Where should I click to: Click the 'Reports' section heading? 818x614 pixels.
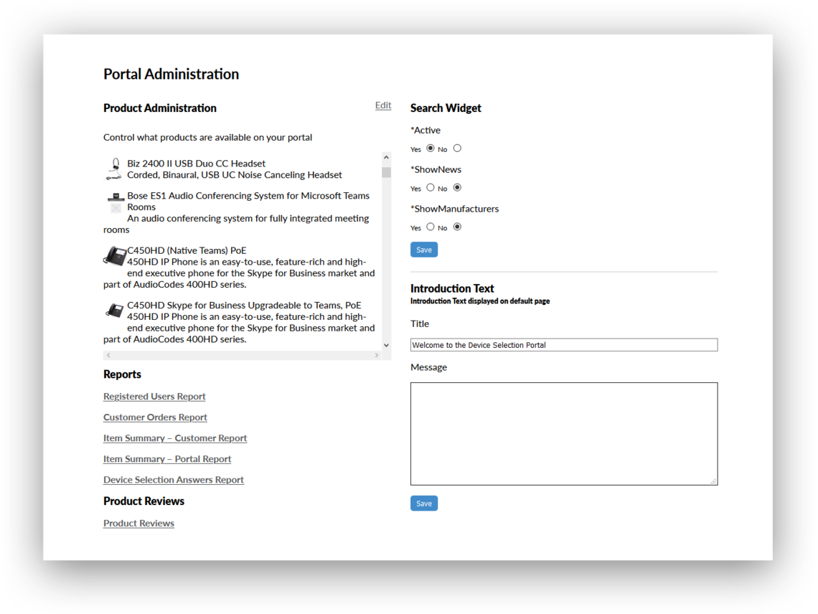(x=122, y=374)
